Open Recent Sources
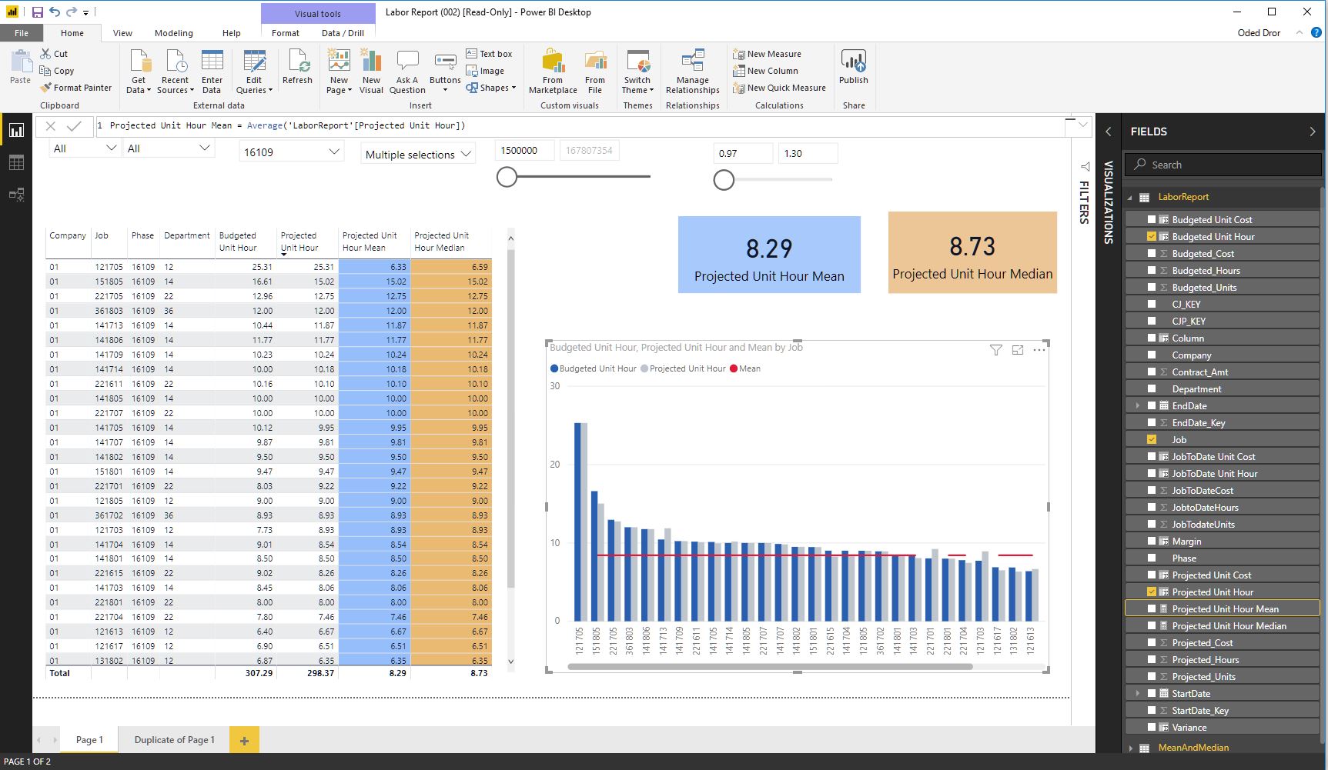Screen dimensions: 1328x770 click(175, 72)
